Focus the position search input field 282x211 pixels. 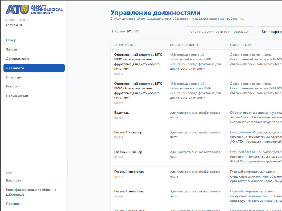(219, 32)
